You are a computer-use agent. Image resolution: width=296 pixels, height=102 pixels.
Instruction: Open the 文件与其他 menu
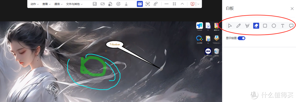coord(74,4)
